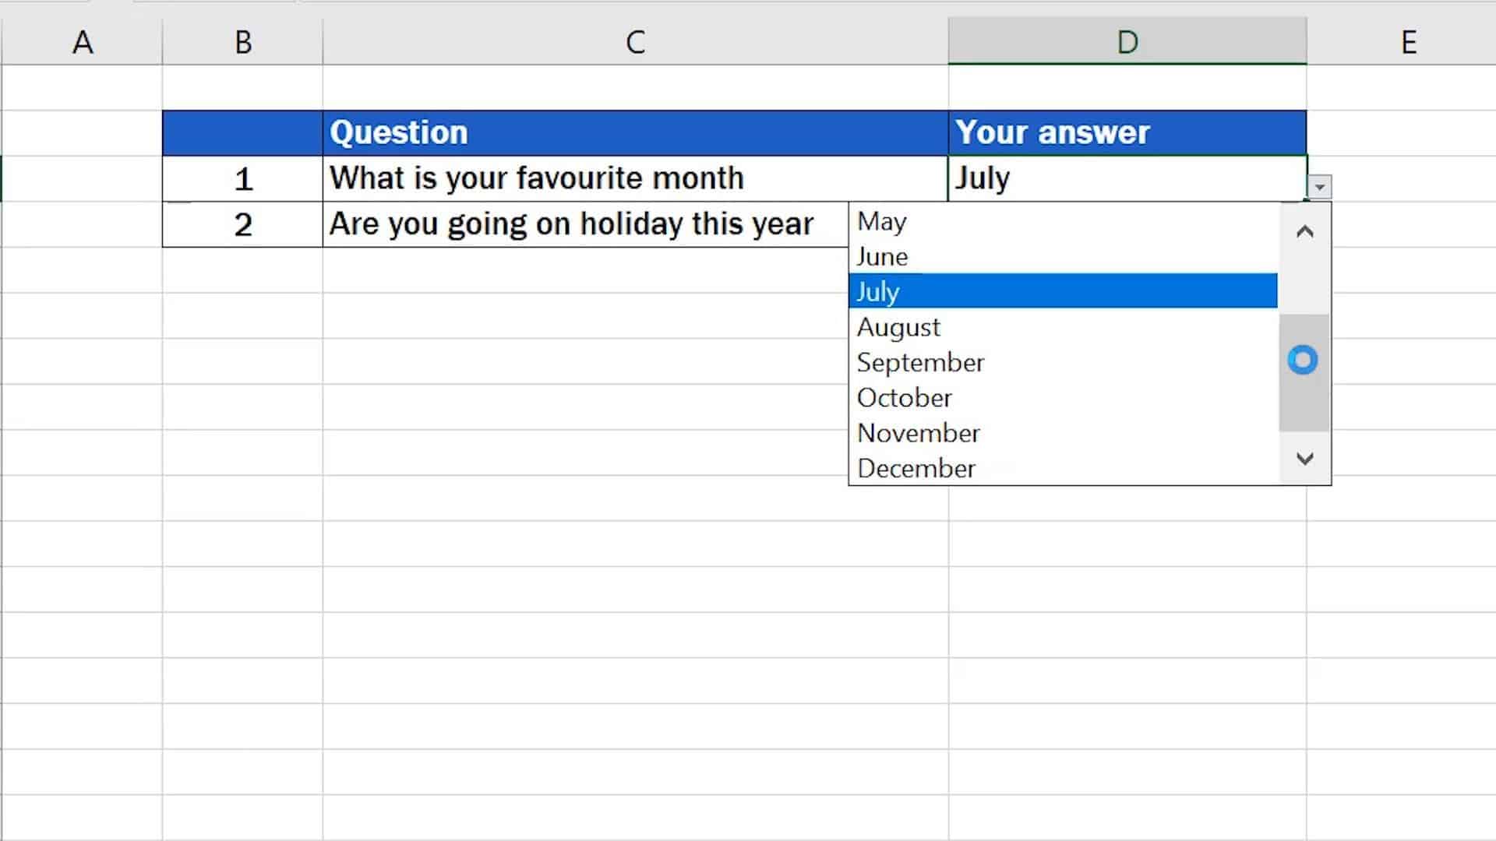Open the dropdown arrow beside cell D2

pyautogui.click(x=1318, y=185)
